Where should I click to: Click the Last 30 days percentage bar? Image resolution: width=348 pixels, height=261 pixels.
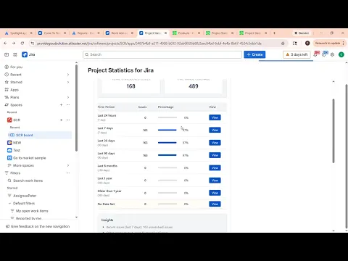click(167, 143)
